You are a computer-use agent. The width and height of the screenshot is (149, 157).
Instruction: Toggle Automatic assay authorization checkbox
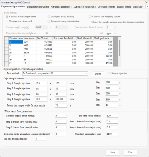[x=49, y=22]
